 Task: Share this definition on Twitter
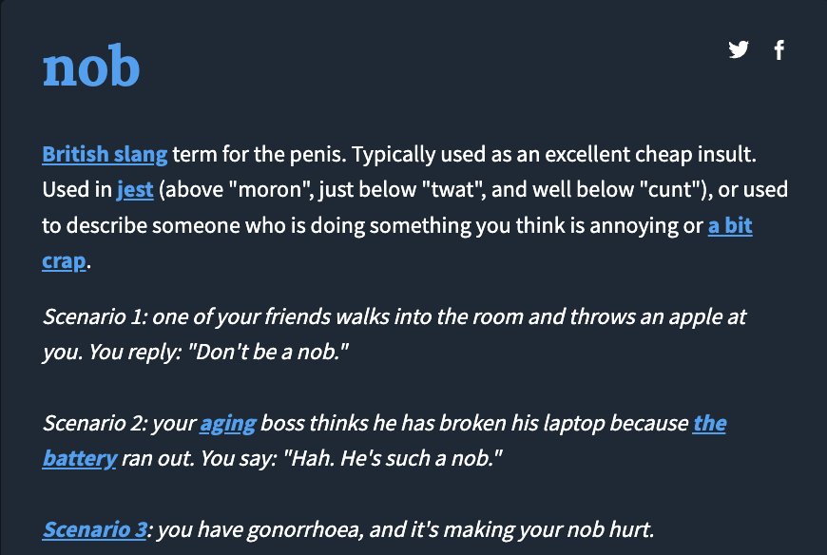click(739, 50)
